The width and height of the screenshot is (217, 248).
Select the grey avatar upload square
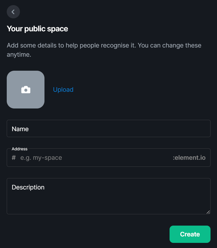tap(26, 90)
